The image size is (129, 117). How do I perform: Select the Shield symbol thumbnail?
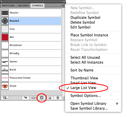pyautogui.click(x=5, y=86)
